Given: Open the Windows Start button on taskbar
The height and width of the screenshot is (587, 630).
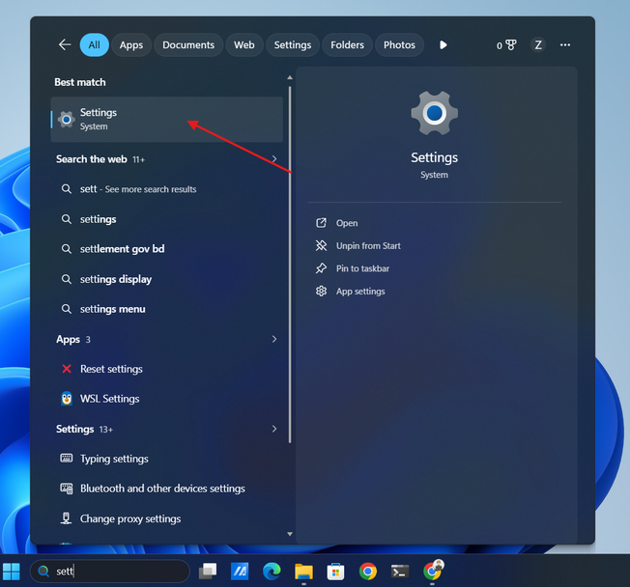Looking at the screenshot, I should click(x=12, y=571).
